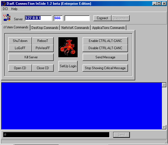Click the server connection icon beside Server label
The width and height of the screenshot is (168, 145).
click(7, 18)
